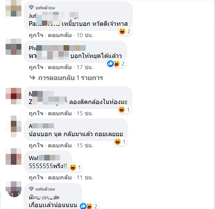Click the bottom fan diamond badge icon

point(31,189)
